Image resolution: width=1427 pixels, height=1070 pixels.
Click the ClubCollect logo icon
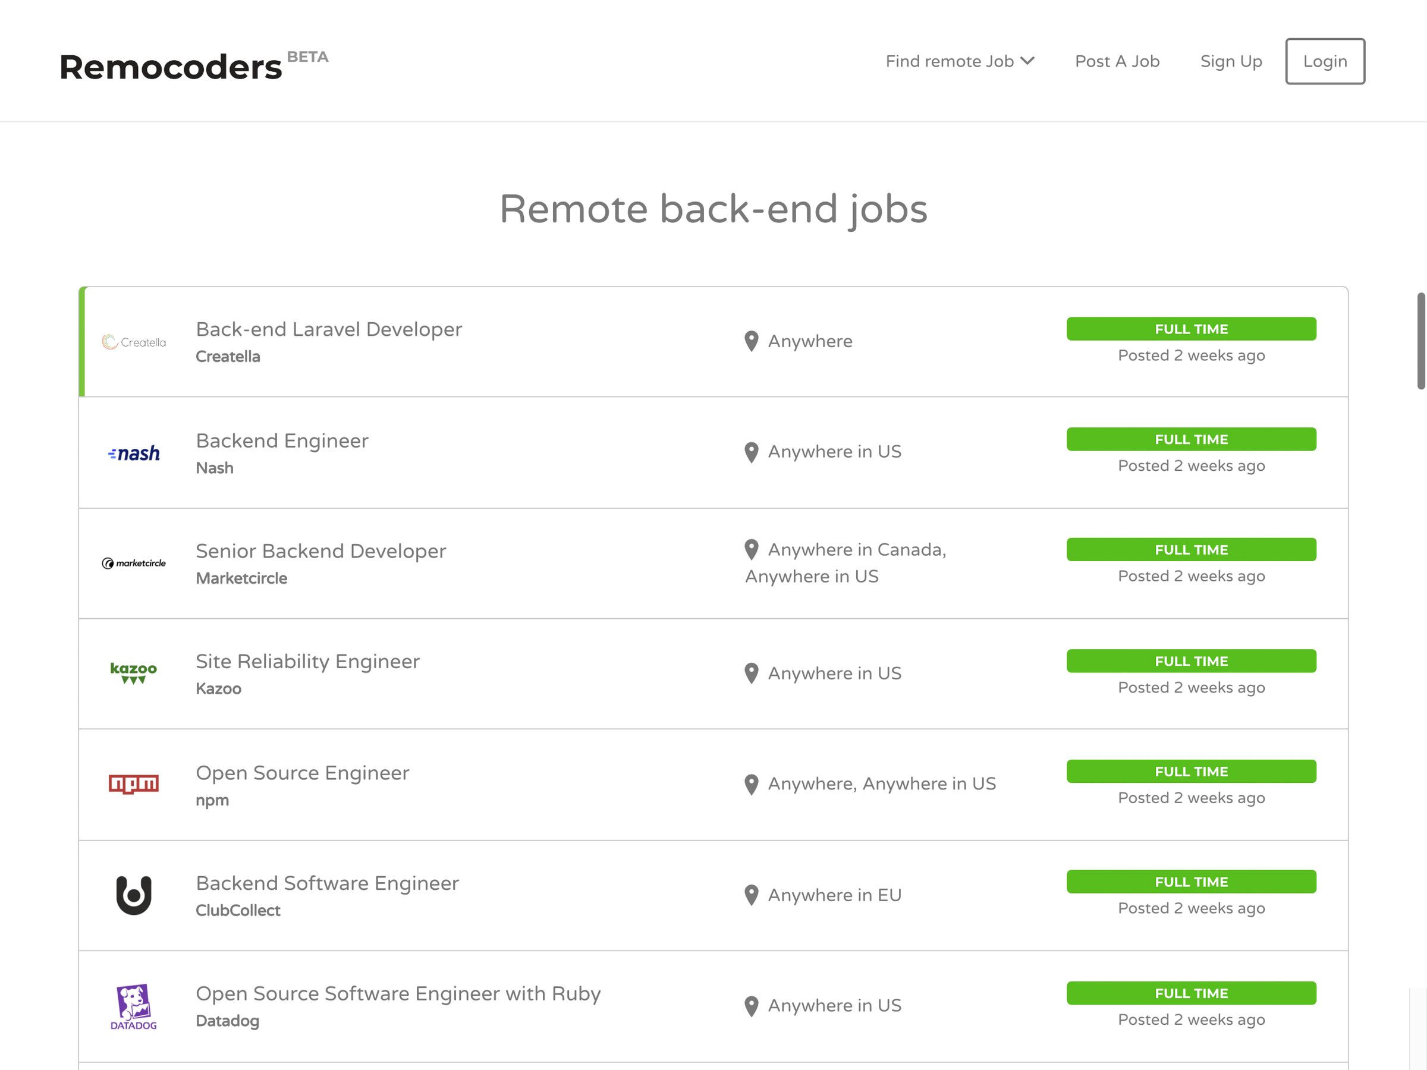pos(134,895)
